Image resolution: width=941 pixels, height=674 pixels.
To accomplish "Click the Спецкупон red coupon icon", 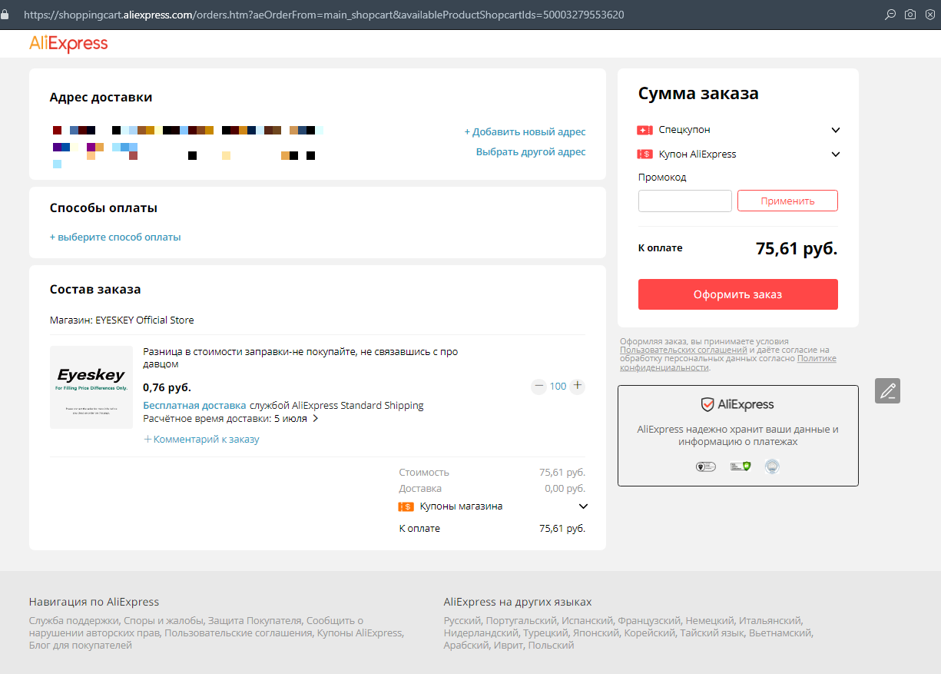I will pyautogui.click(x=644, y=130).
